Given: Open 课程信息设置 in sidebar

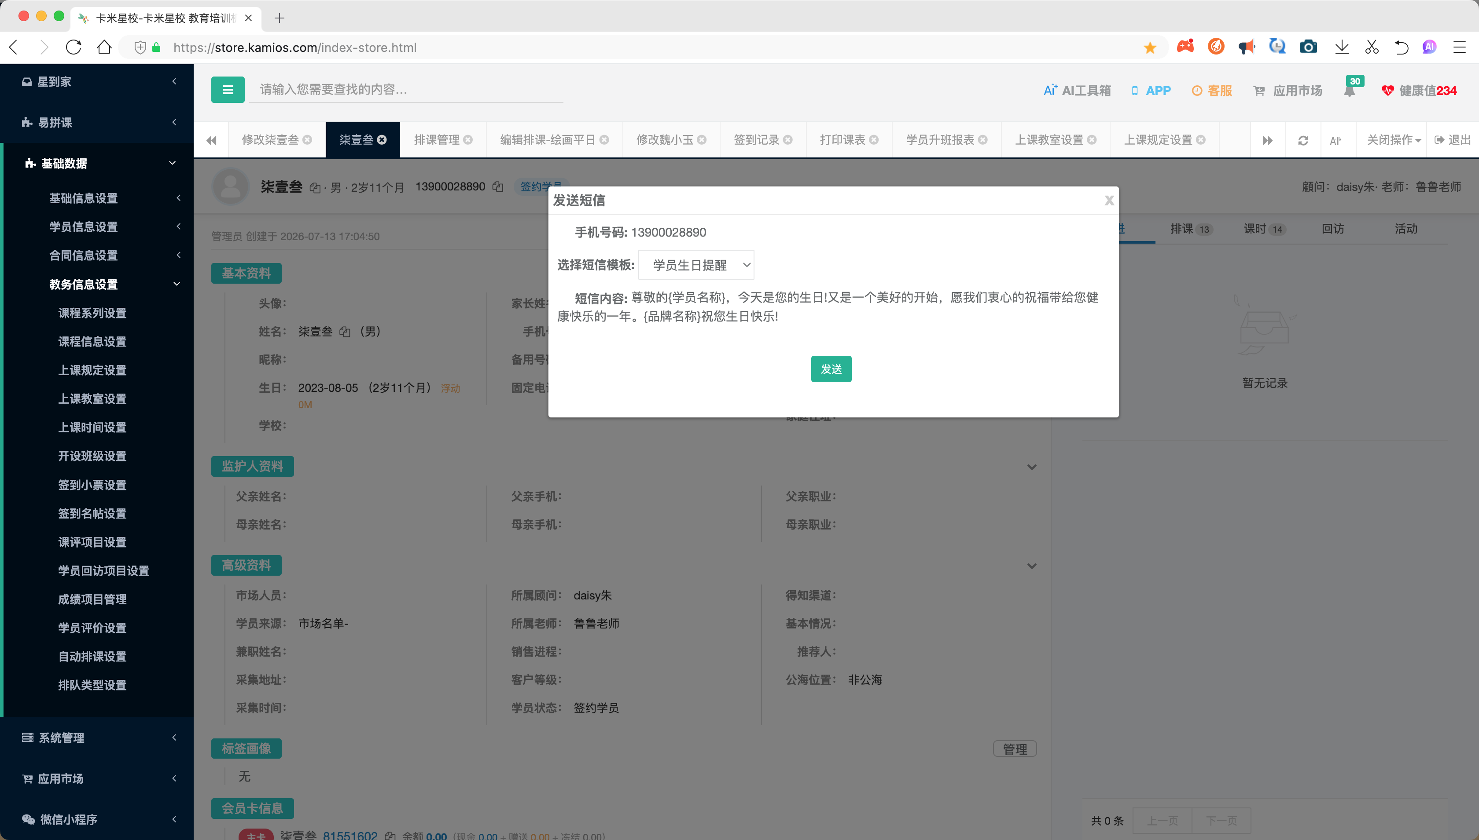Looking at the screenshot, I should tap(92, 342).
